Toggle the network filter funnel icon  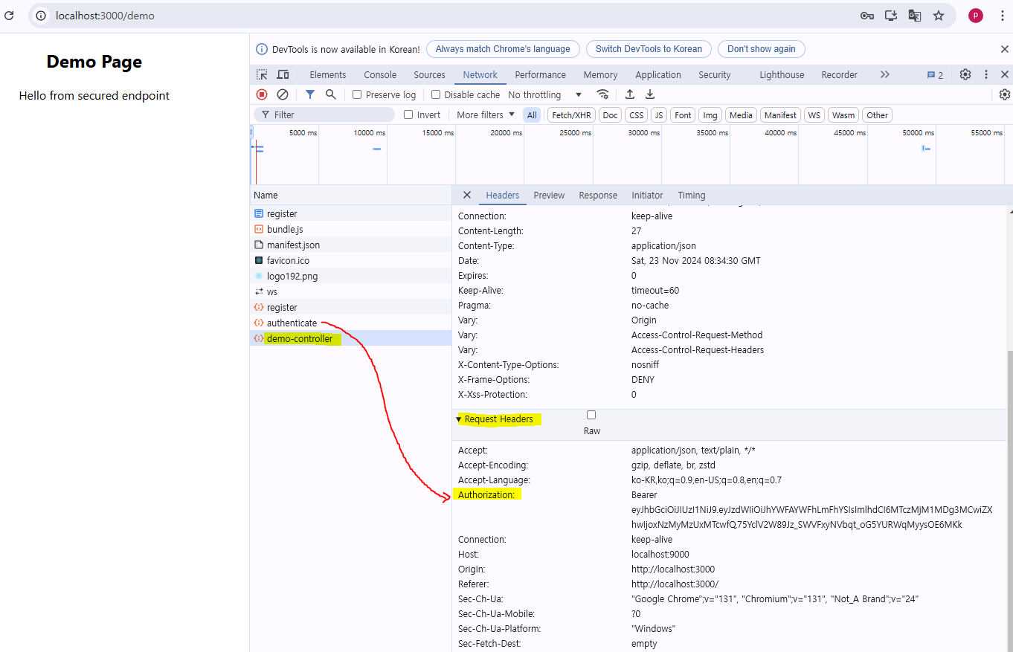(x=310, y=94)
